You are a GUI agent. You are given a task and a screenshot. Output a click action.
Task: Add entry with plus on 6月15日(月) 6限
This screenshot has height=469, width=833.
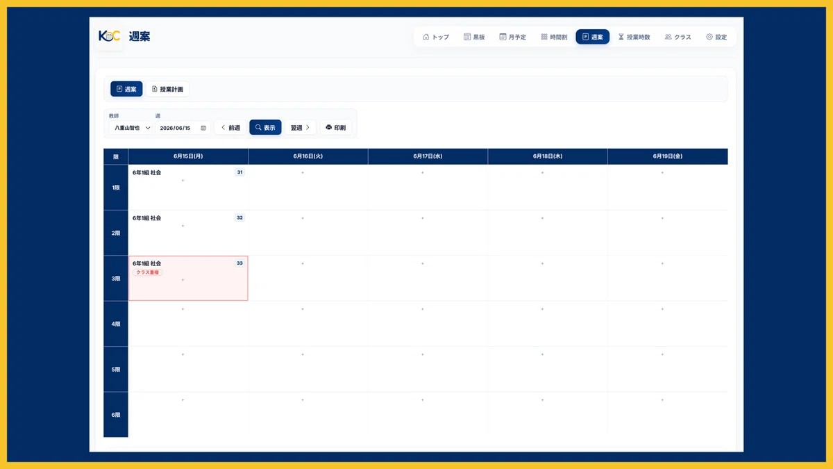(x=183, y=400)
